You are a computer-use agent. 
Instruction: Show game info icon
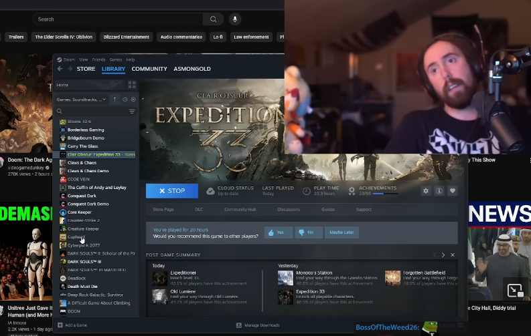[439, 191]
